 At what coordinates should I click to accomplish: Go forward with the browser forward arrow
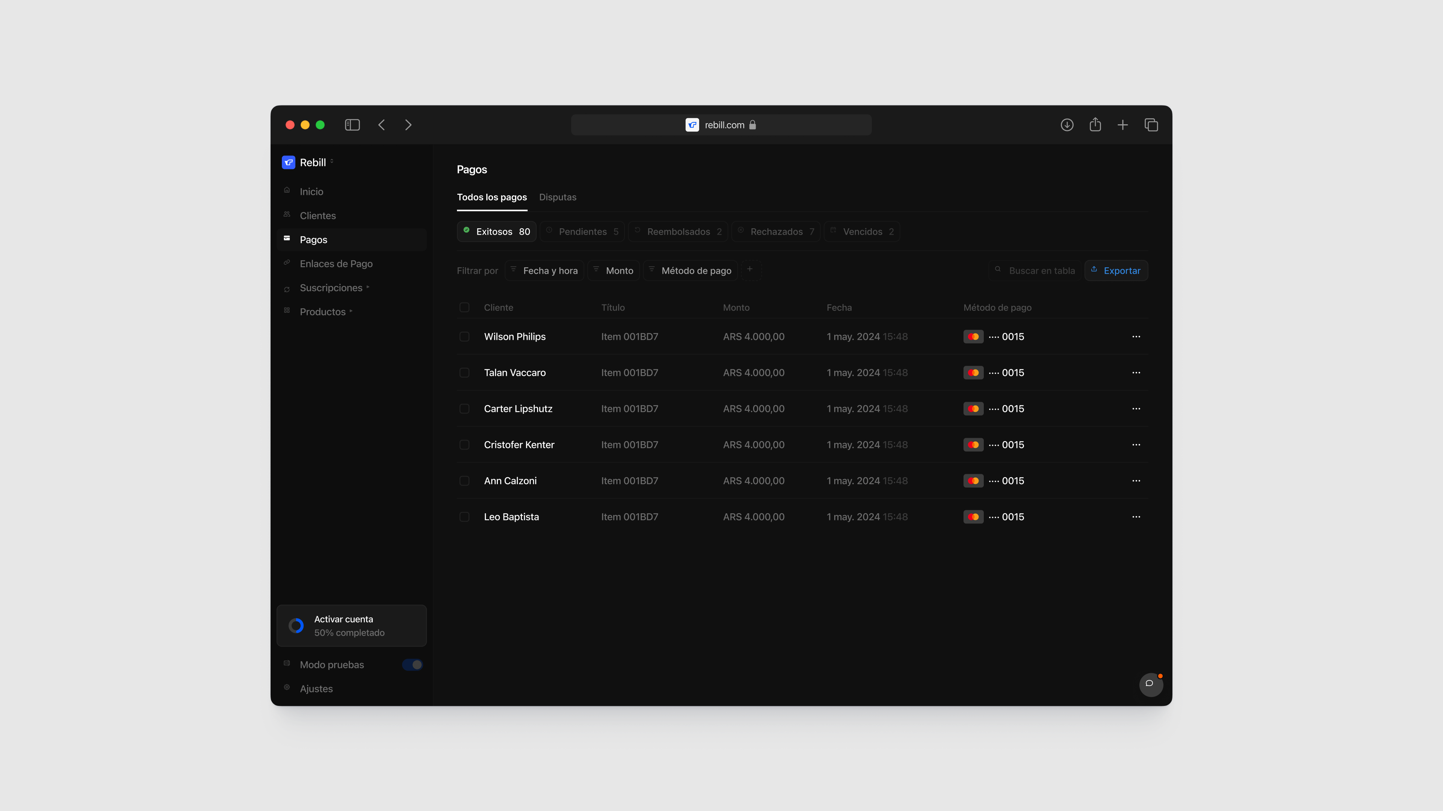click(408, 125)
